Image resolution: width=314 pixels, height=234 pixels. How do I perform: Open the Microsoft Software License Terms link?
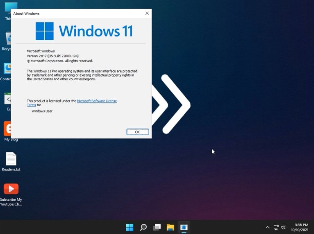click(97, 101)
